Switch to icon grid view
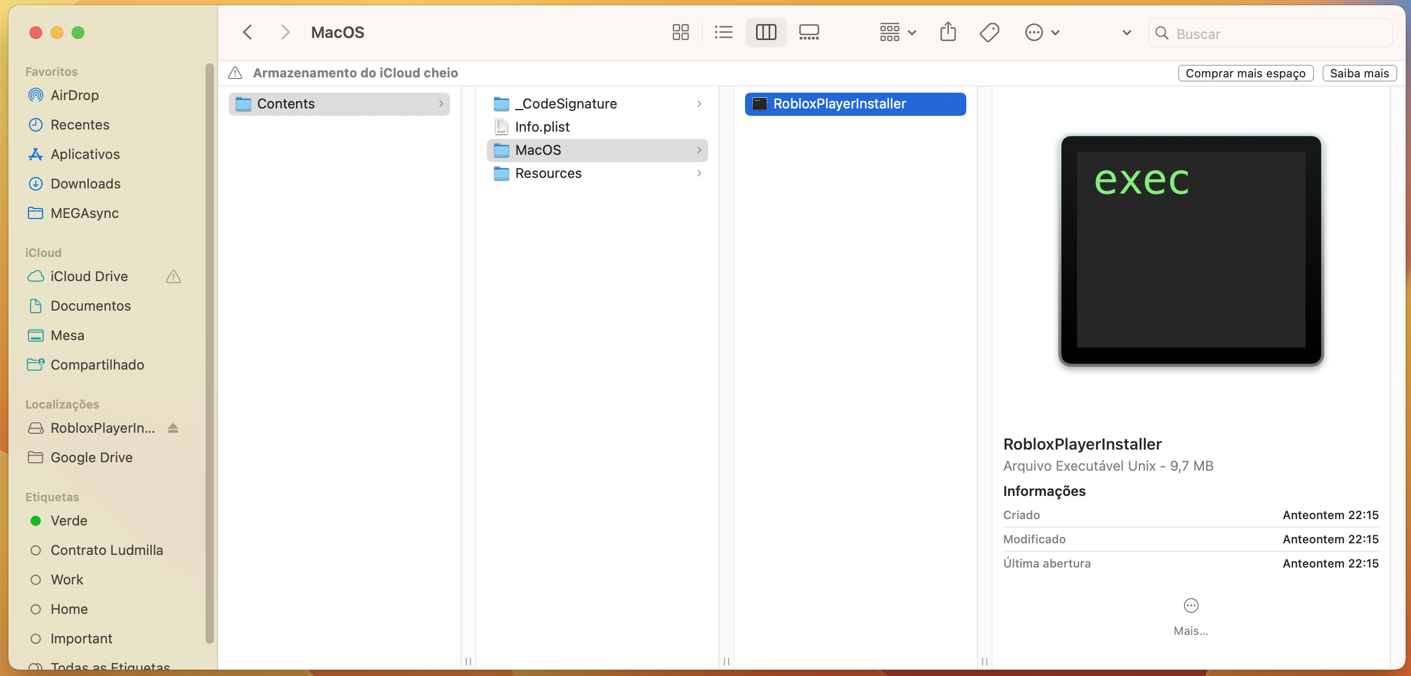 [680, 32]
